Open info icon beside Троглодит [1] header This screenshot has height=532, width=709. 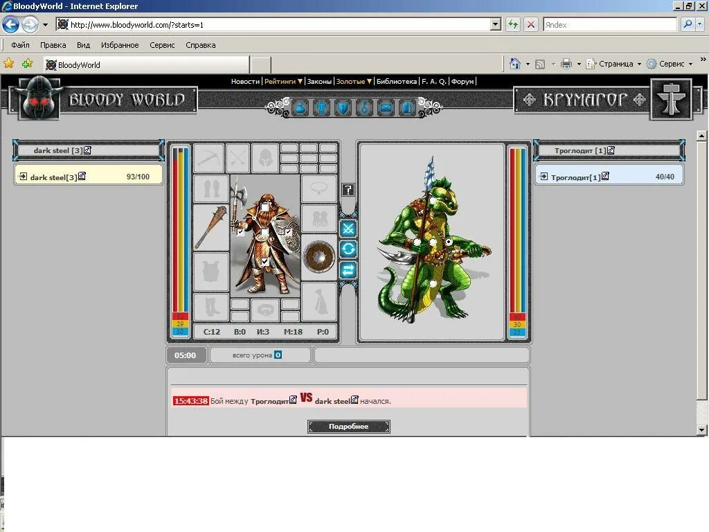(611, 150)
